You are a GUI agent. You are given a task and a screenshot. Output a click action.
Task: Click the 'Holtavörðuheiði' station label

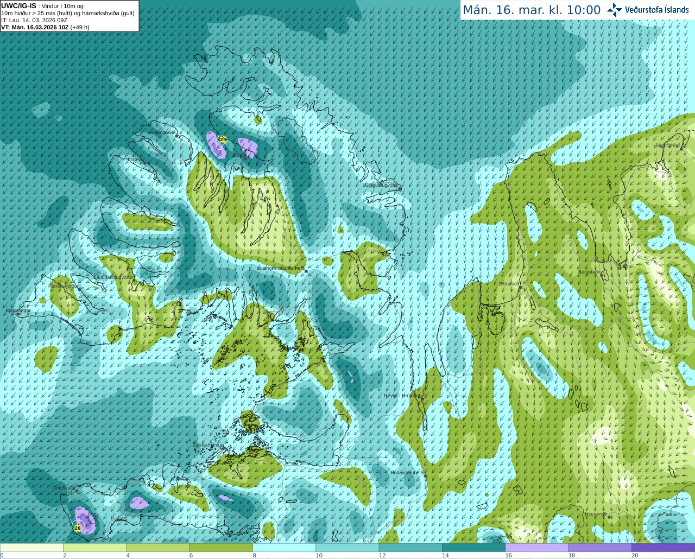(x=407, y=473)
